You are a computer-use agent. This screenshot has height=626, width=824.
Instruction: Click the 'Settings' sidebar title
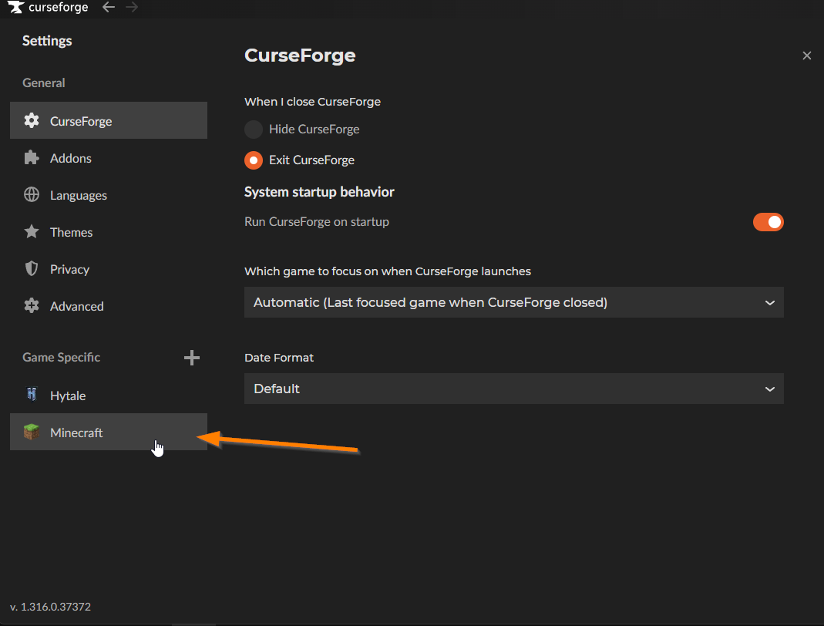[x=47, y=41]
